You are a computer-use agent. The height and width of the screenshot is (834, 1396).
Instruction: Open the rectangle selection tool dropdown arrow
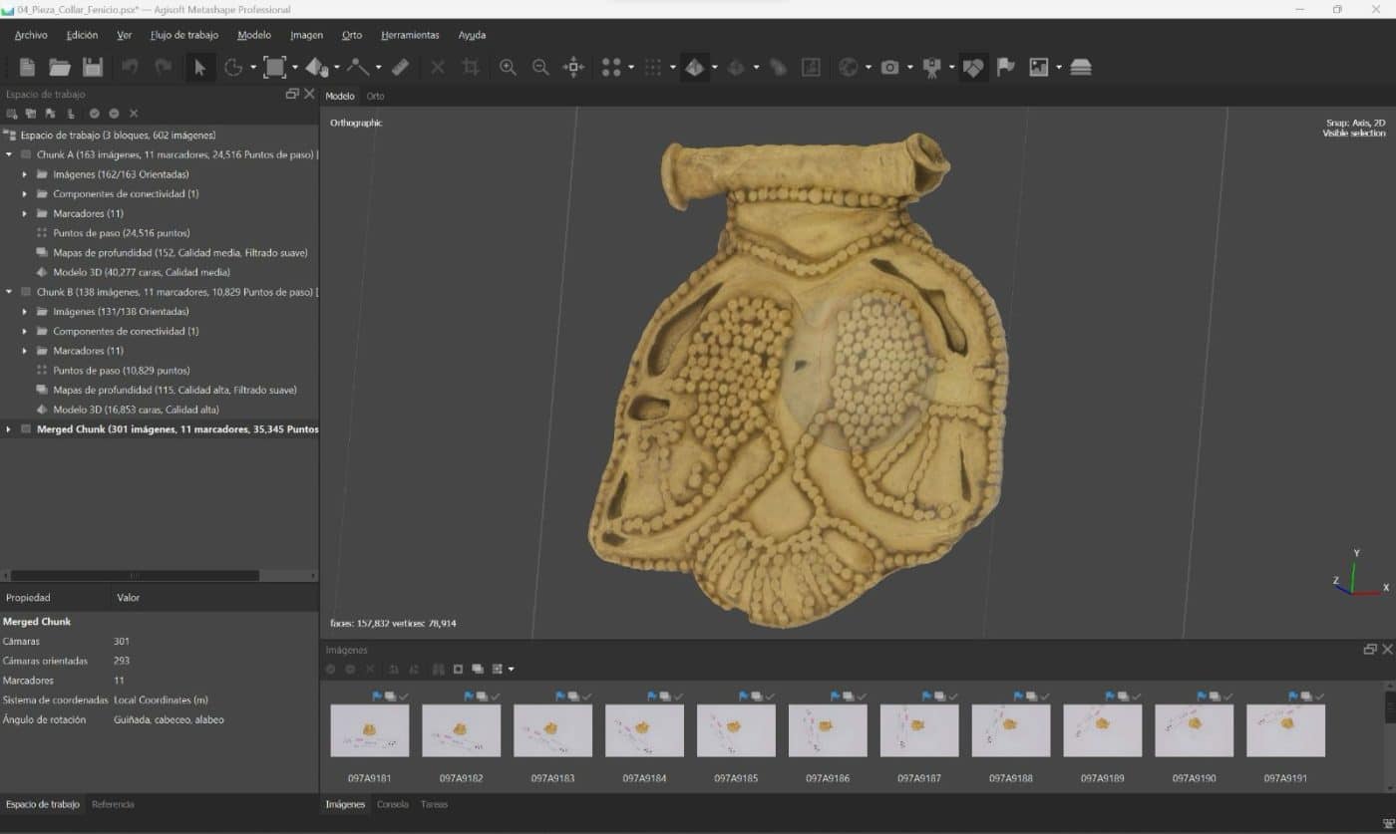(295, 68)
